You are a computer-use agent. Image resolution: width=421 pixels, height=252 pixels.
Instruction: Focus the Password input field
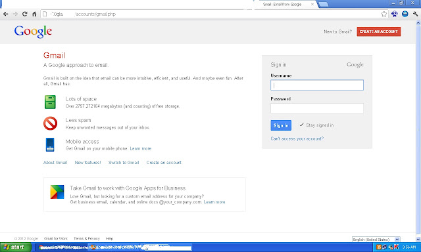[317, 108]
